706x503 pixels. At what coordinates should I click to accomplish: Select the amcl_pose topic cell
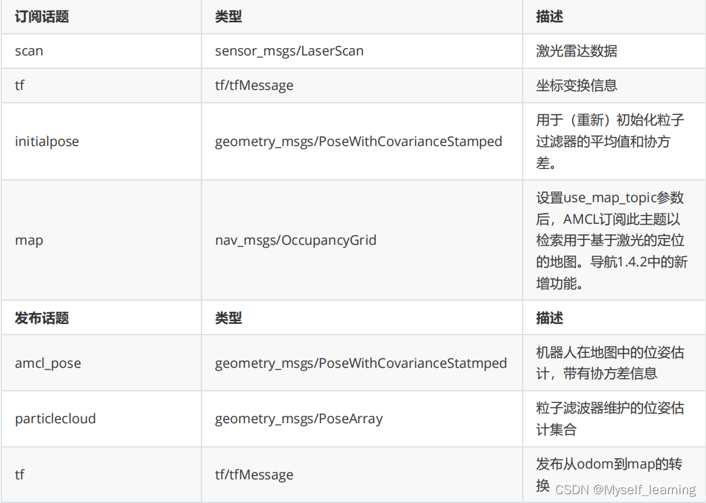pyautogui.click(x=101, y=363)
